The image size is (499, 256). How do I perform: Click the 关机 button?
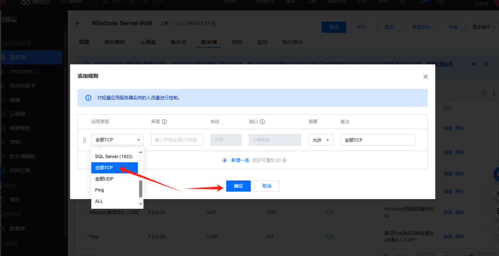tap(362, 27)
